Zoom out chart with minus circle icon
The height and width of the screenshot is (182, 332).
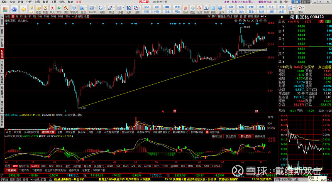[265, 21]
